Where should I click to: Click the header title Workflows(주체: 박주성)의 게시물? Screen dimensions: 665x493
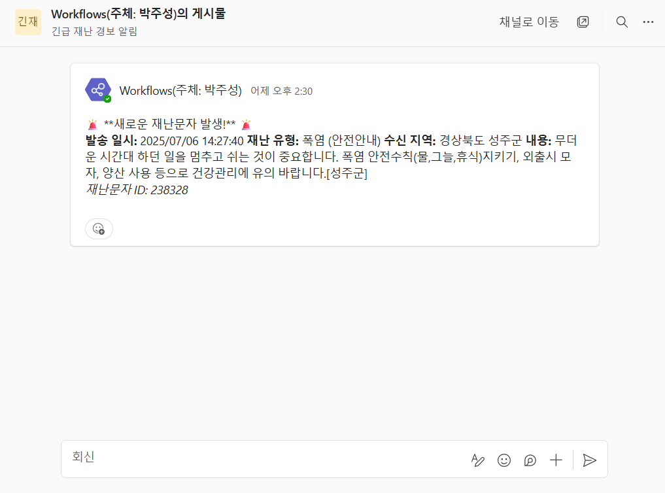click(138, 14)
